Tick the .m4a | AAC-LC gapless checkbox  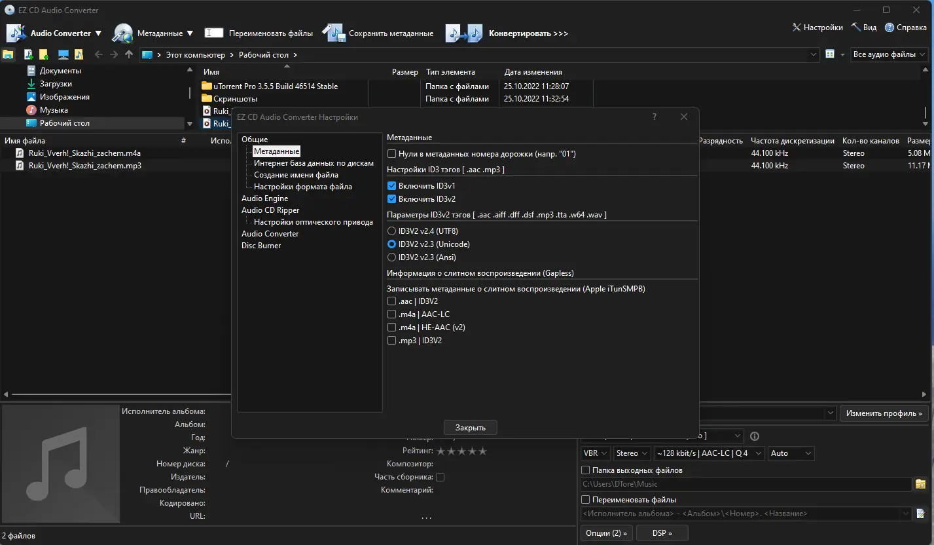coord(391,314)
